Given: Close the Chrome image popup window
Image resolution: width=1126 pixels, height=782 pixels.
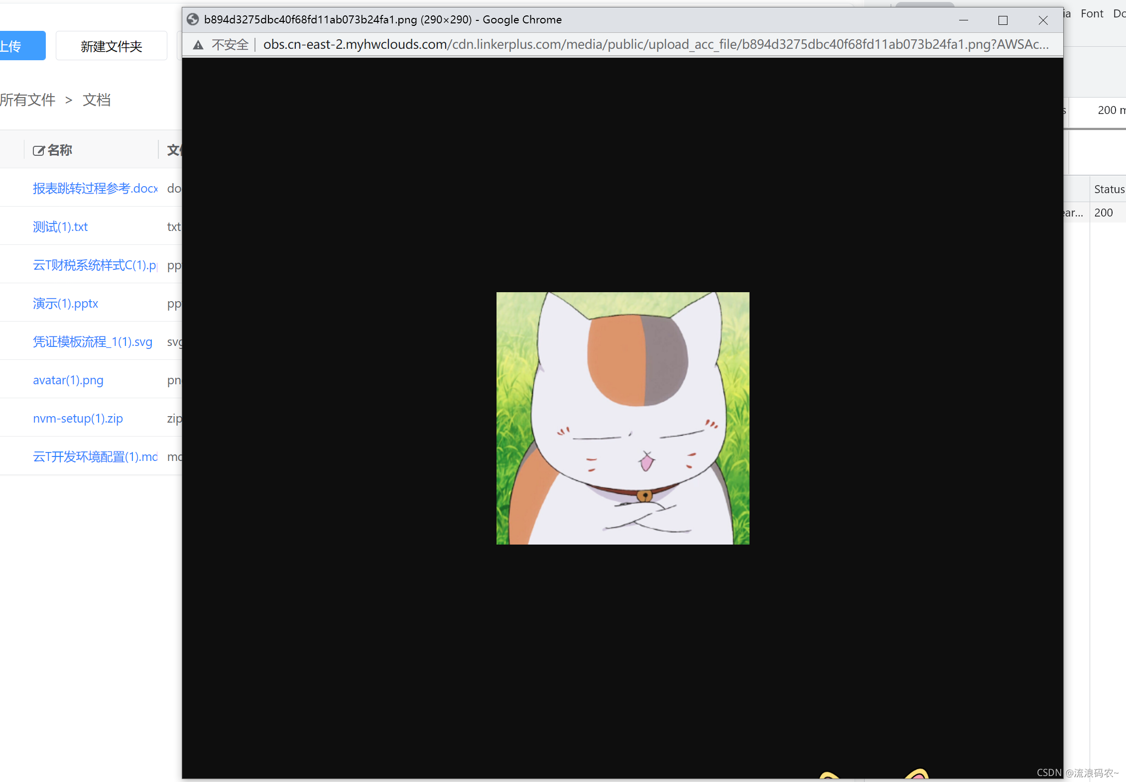Looking at the screenshot, I should (1043, 20).
